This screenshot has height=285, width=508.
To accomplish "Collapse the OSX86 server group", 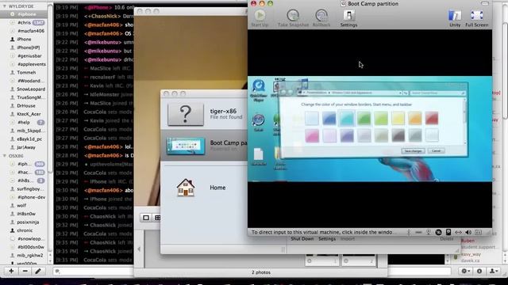I will tap(5, 156).
